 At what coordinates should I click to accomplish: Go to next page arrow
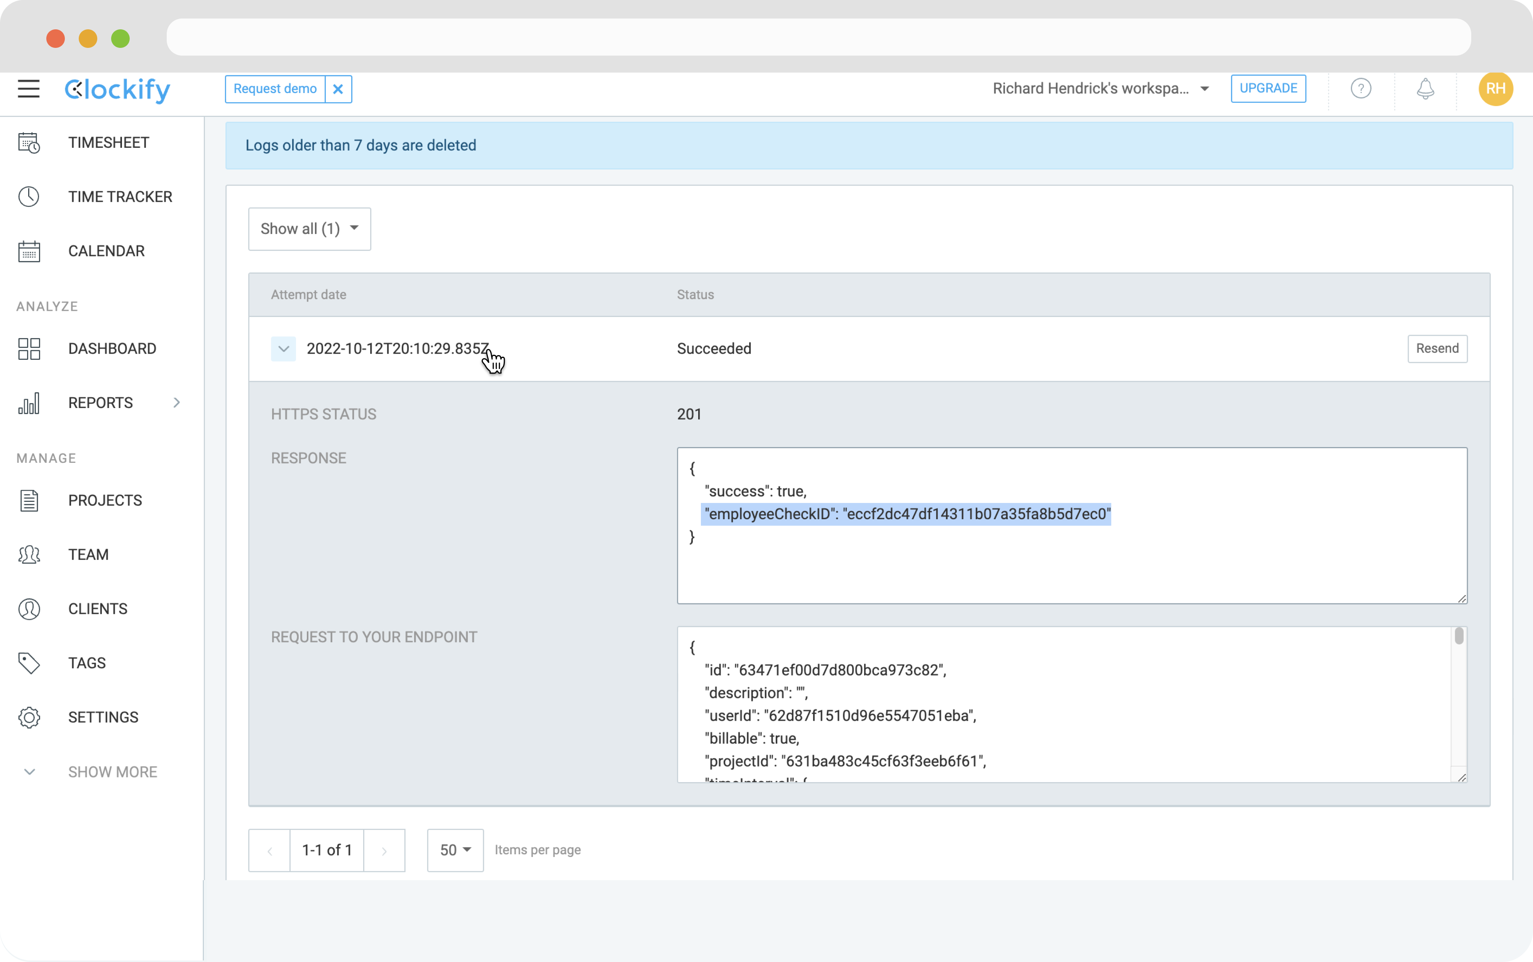[384, 850]
